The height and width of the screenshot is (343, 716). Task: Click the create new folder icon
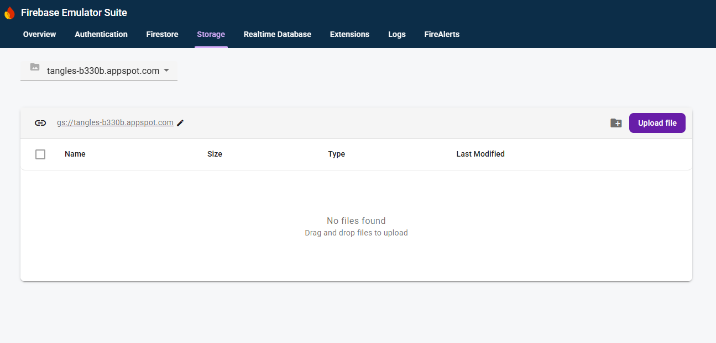tap(616, 123)
